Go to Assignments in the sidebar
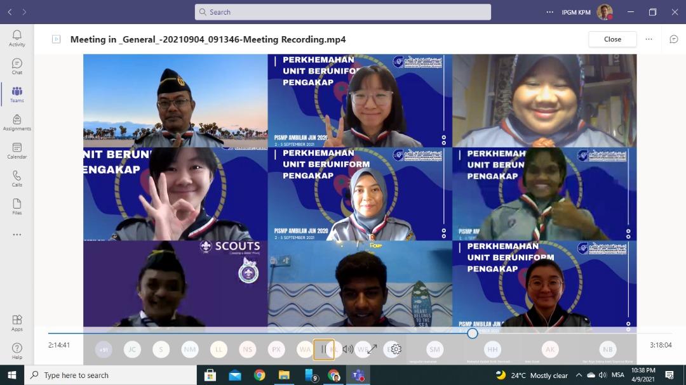This screenshot has width=686, height=385. coord(17,122)
